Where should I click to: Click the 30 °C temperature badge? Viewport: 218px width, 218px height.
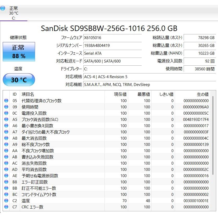pyautogui.click(x=18, y=80)
